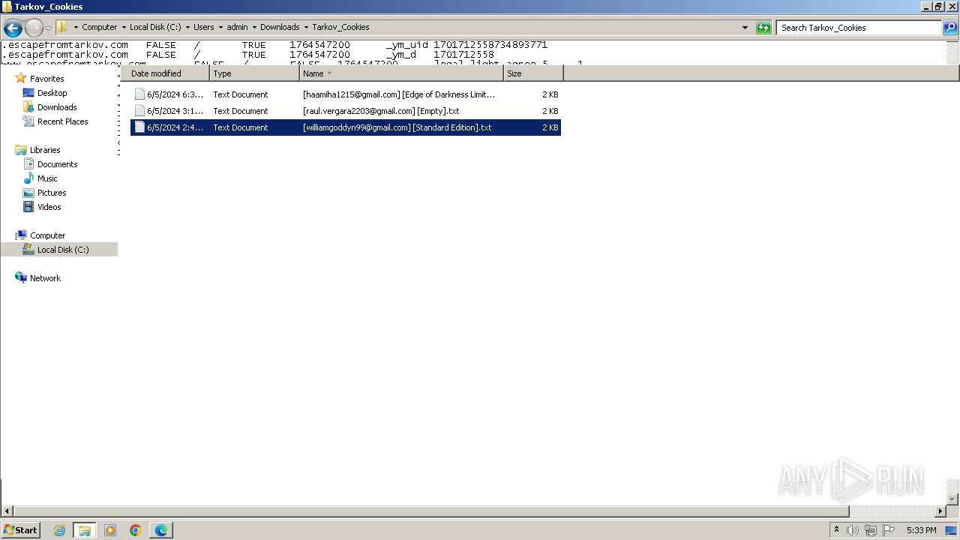Click icon of the haamiha1215 text file
Image resolution: width=960 pixels, height=540 pixels.
click(x=139, y=94)
